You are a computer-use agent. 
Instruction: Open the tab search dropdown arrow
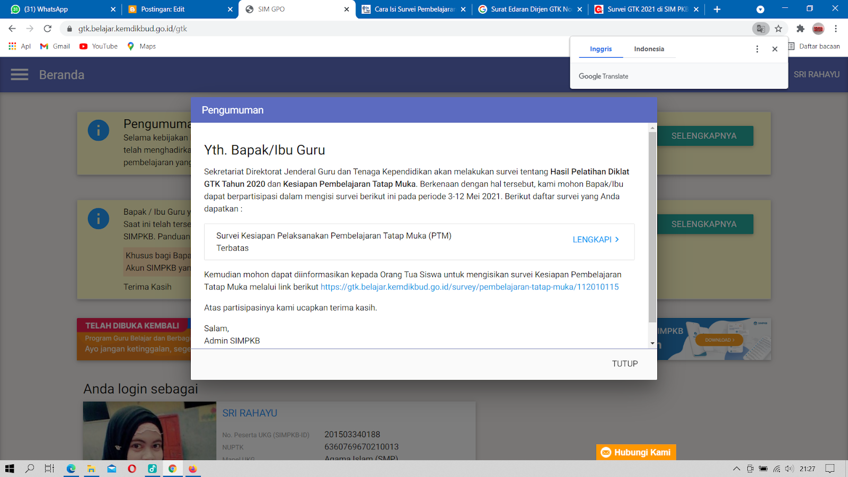(x=760, y=9)
